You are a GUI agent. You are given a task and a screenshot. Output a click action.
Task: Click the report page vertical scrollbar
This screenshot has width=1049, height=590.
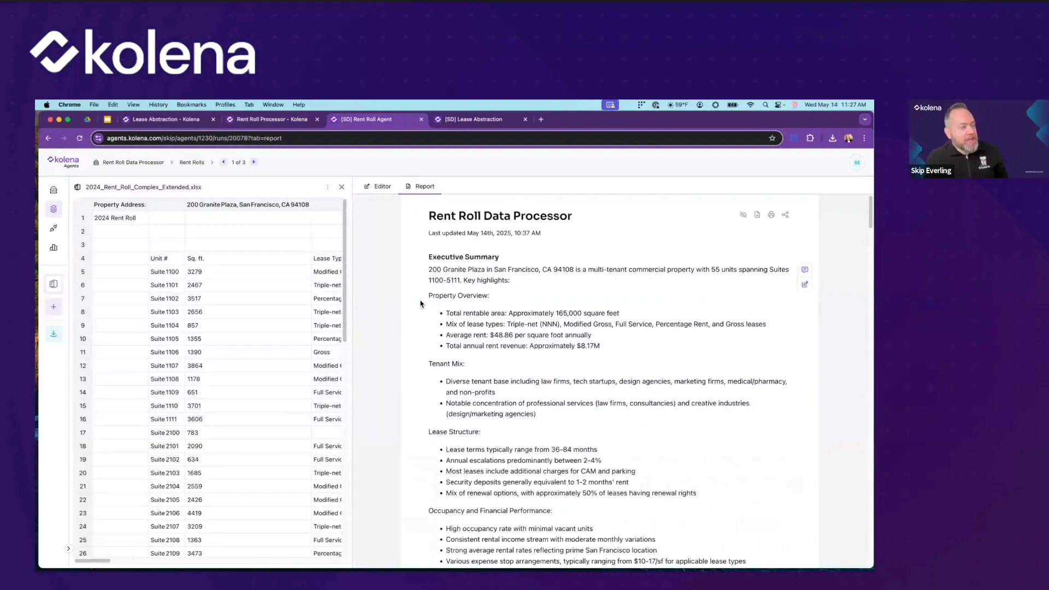[x=870, y=212]
